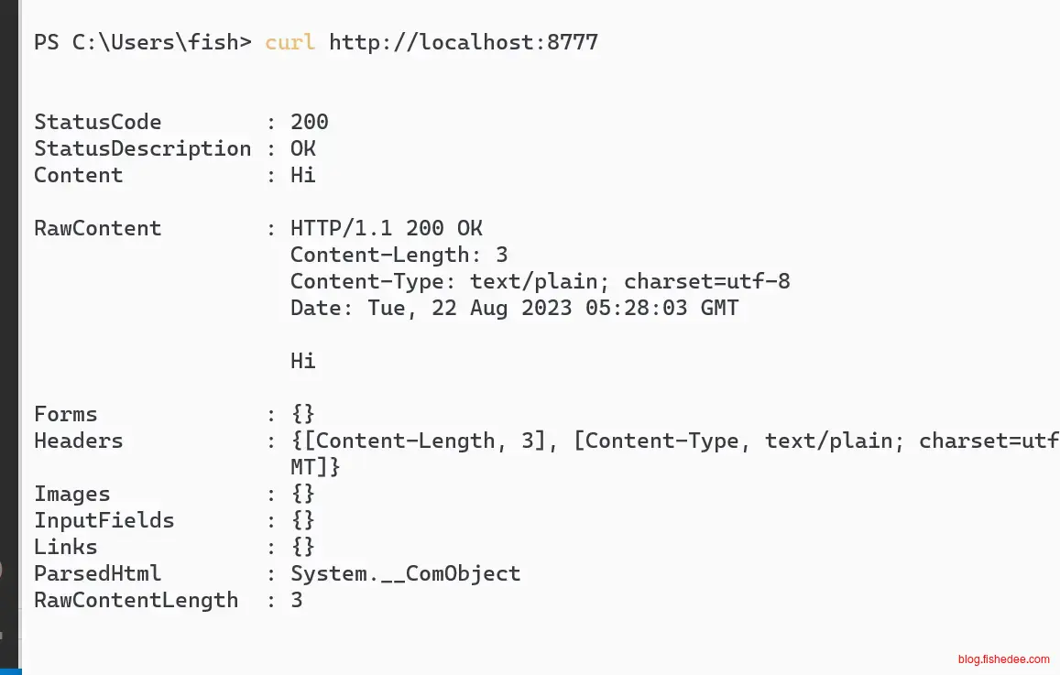Click the HTTP/1.1 200 OK line
Screen dimensions: 1060x675
pyautogui.click(x=386, y=228)
